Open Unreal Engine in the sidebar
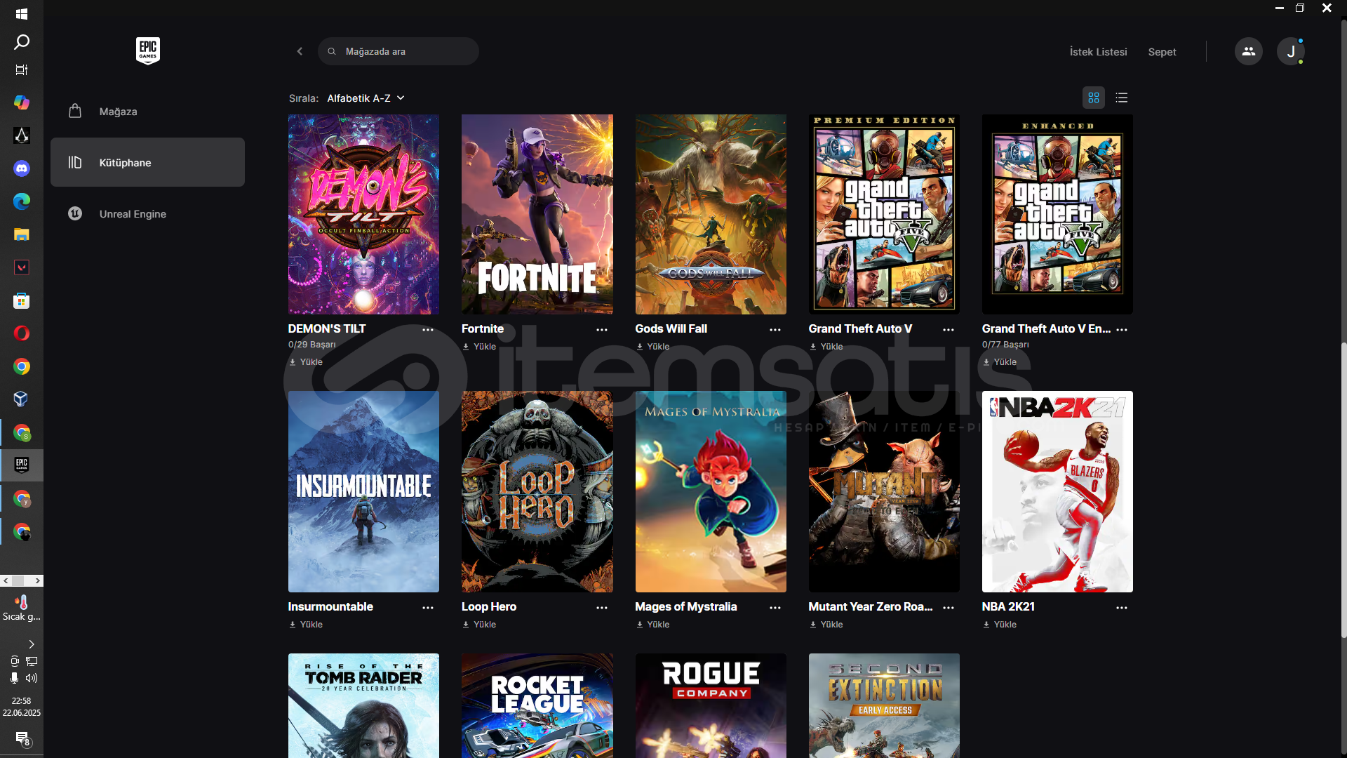Screen dimensions: 1347x758 point(147,213)
